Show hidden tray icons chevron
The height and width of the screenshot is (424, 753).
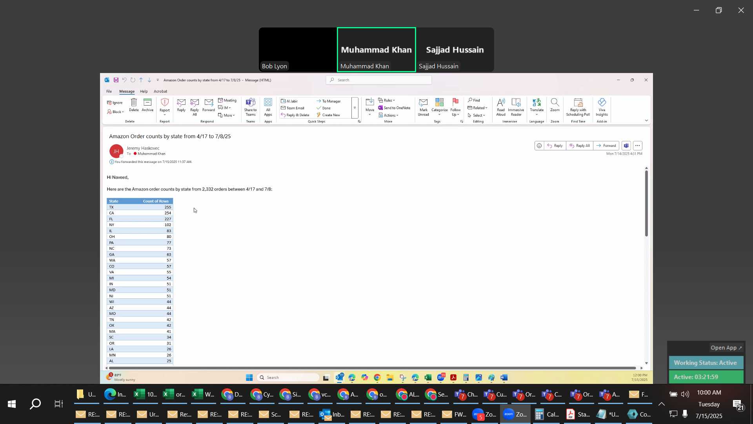point(662,404)
